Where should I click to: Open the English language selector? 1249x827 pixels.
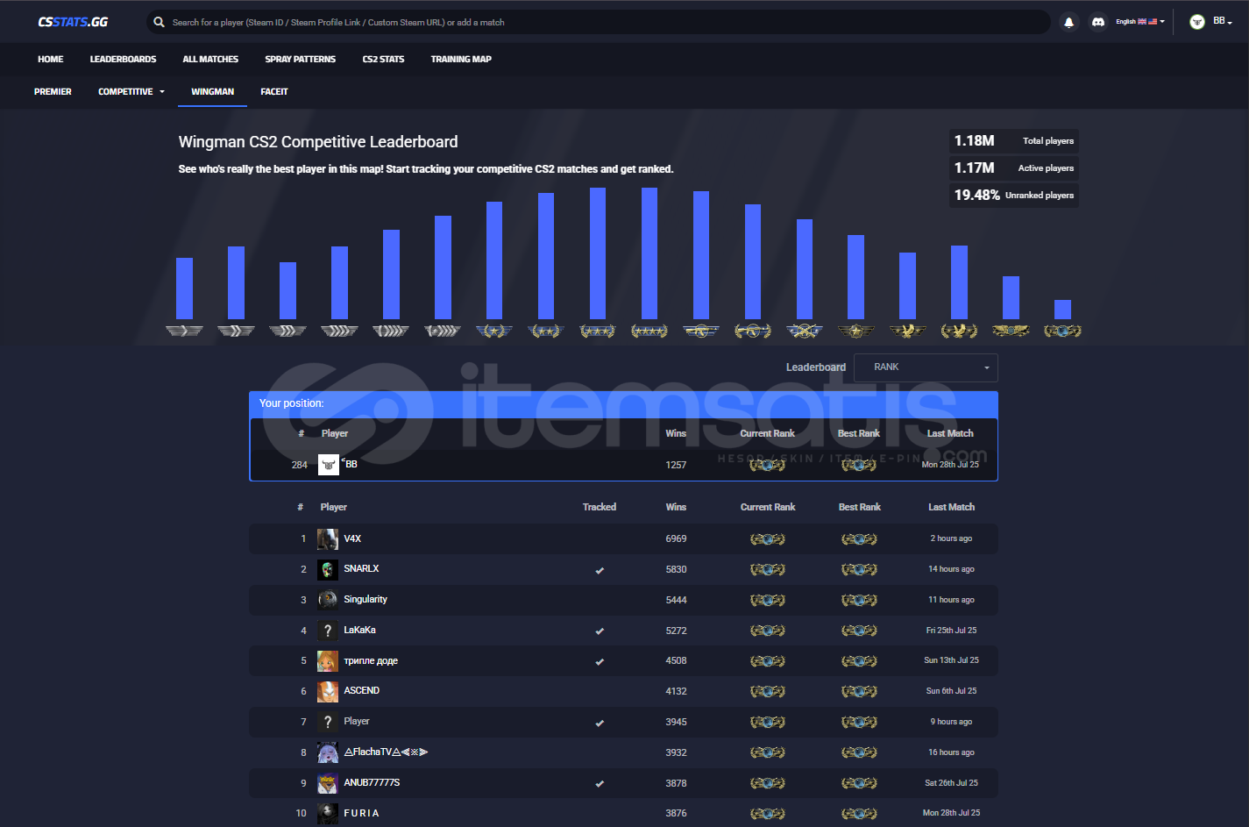coord(1140,22)
